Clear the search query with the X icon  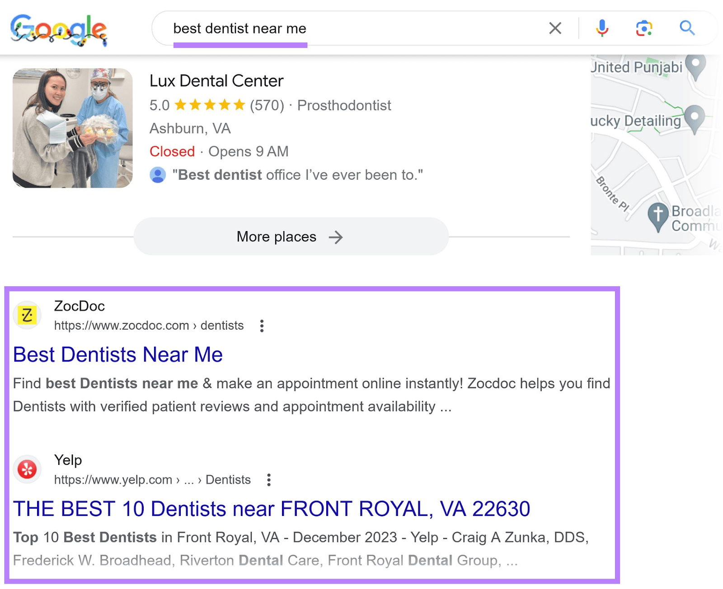pyautogui.click(x=555, y=28)
